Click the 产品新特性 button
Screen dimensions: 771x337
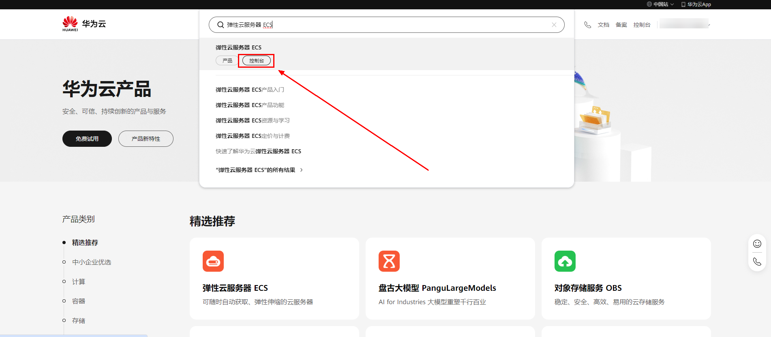[x=146, y=139]
